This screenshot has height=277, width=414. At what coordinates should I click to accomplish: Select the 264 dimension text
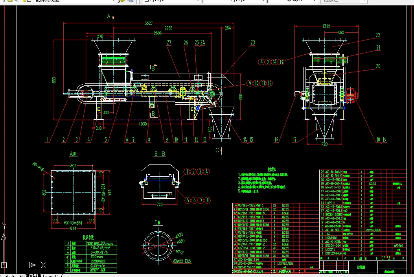click(x=228, y=28)
